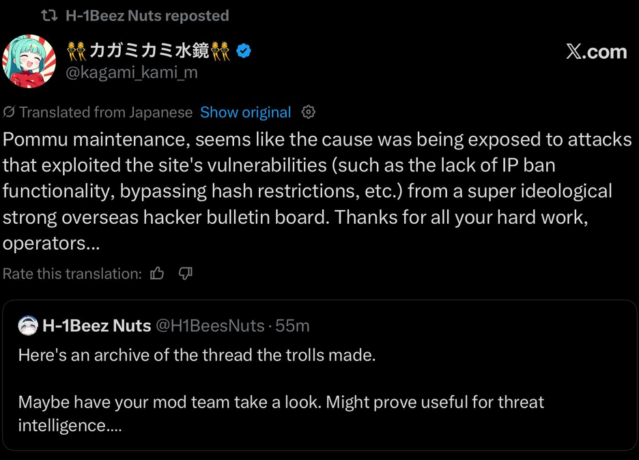
Task: Open translation settings gear
Action: coord(309,112)
